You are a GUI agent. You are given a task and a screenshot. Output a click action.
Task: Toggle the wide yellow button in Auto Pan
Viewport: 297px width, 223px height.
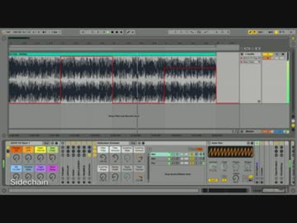click(213, 180)
